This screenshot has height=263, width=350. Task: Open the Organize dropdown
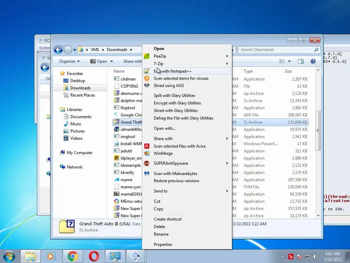[x=69, y=61]
